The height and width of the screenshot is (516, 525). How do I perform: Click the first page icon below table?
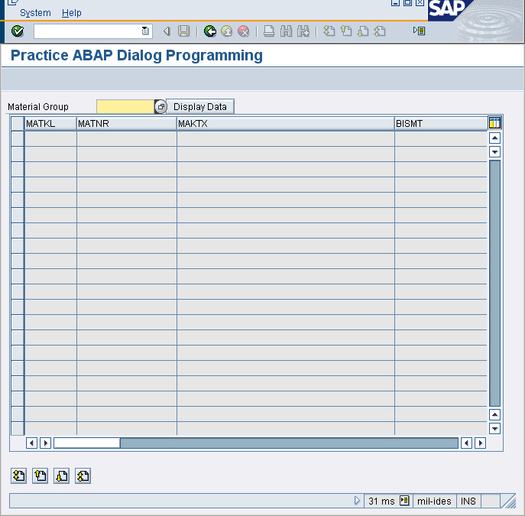(19, 475)
